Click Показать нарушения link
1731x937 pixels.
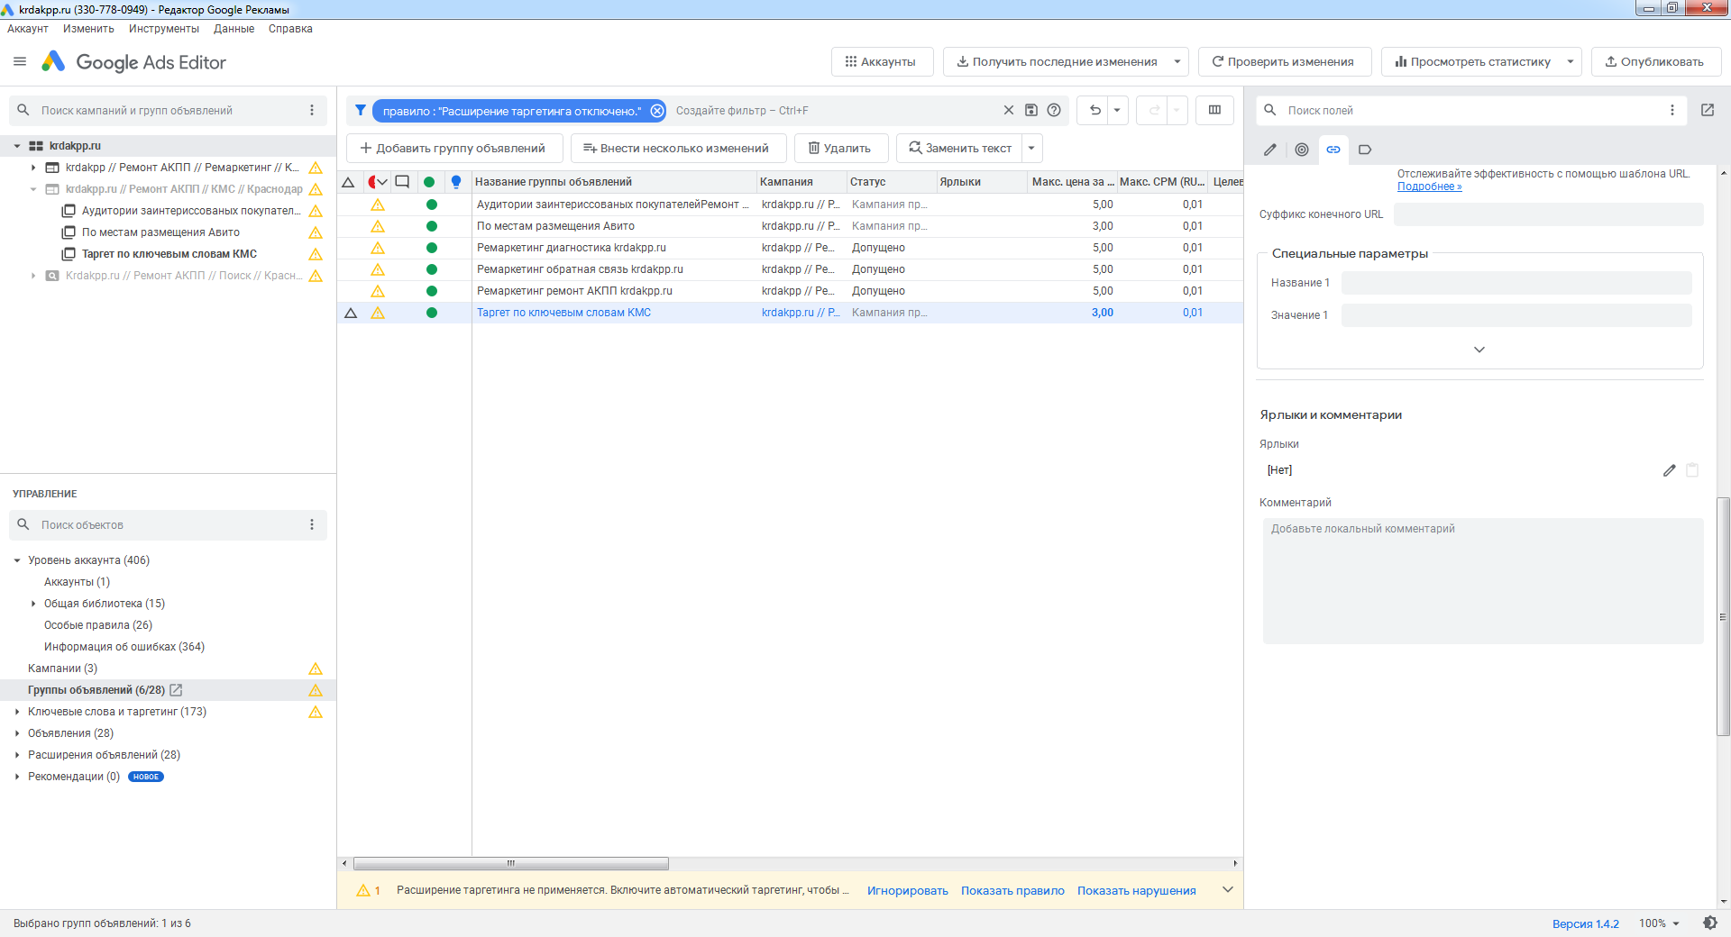point(1136,891)
